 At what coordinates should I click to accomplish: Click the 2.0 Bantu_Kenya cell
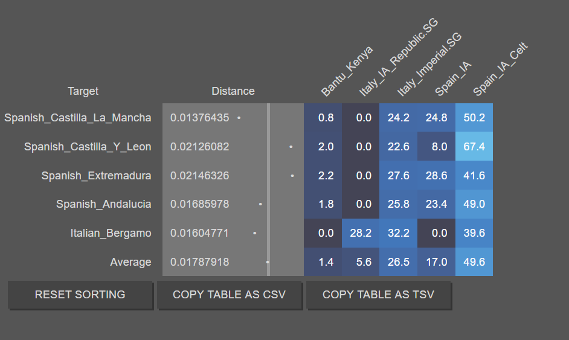tap(323, 147)
